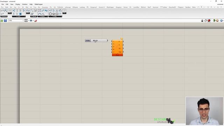
Task: Open the View menu
Action: pos(12,4)
